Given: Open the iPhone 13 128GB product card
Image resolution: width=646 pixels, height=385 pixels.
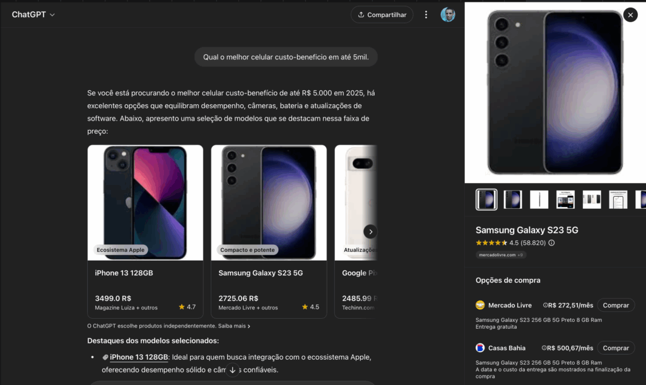Looking at the screenshot, I should tap(145, 232).
